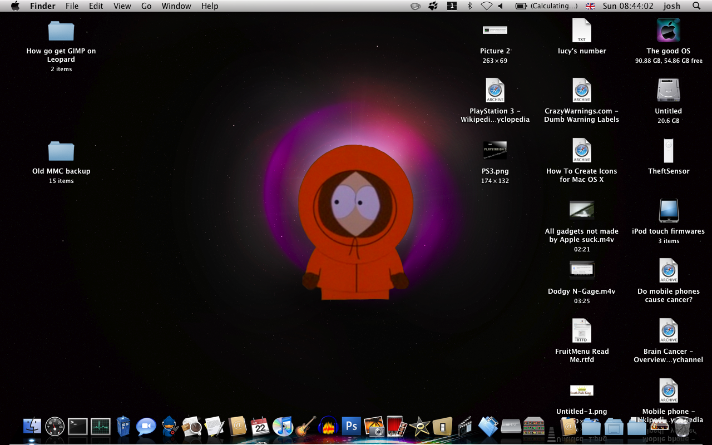Open iCal calendar in the Dock

pyautogui.click(x=260, y=427)
